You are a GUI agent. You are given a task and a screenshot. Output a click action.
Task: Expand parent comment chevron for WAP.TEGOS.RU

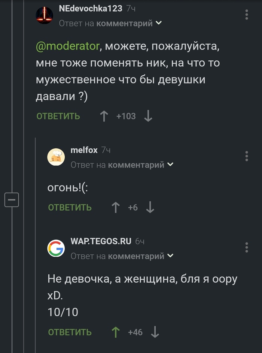click(170, 256)
